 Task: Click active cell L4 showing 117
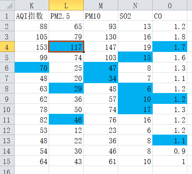pyautogui.click(x=66, y=47)
